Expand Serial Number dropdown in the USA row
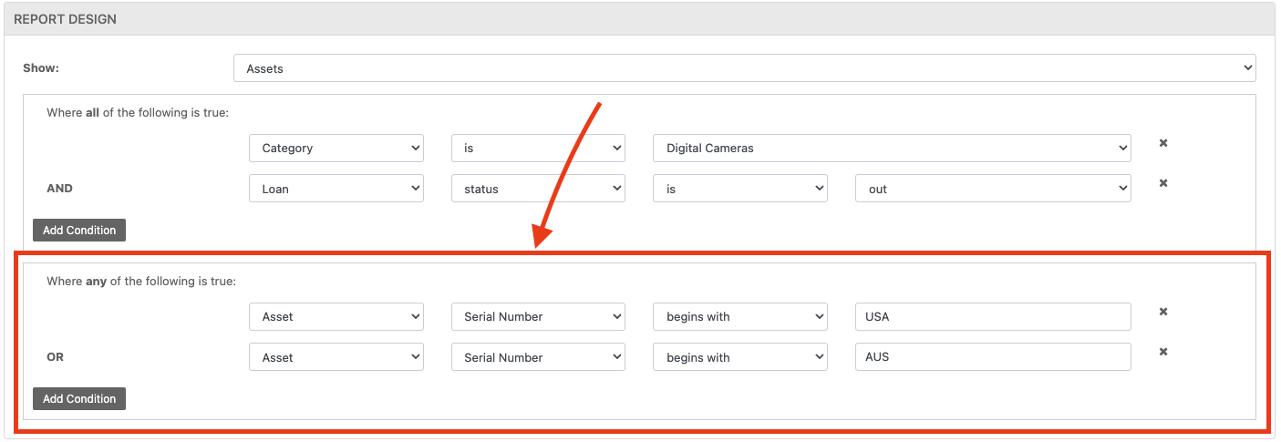This screenshot has width=1281, height=442. [x=538, y=316]
